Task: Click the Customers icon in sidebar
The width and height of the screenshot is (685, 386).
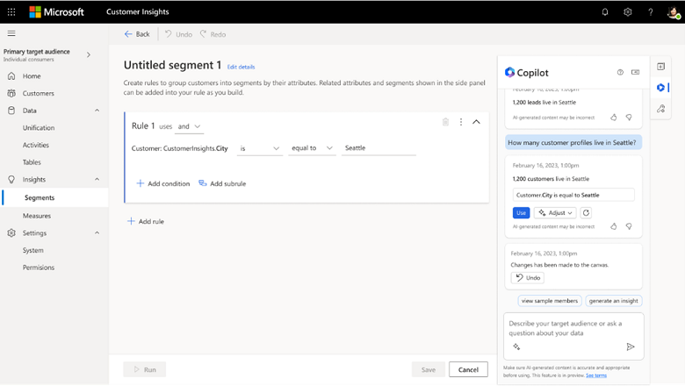Action: (11, 93)
